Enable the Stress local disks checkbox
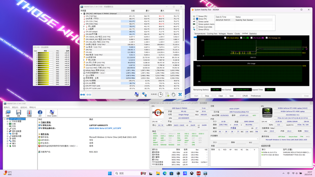Viewport: 315px width, 177px height. click(197, 26)
